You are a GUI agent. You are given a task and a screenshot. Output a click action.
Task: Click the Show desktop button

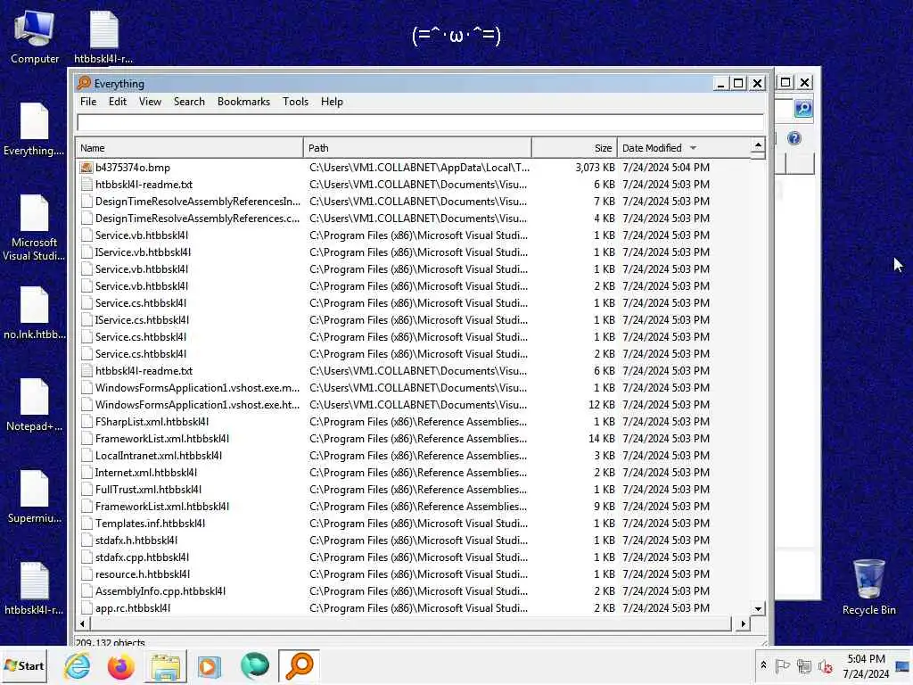click(903, 665)
